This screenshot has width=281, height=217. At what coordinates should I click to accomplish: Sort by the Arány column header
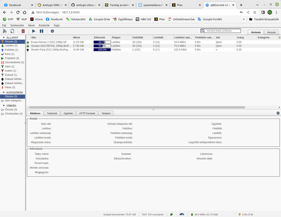[x=246, y=37]
